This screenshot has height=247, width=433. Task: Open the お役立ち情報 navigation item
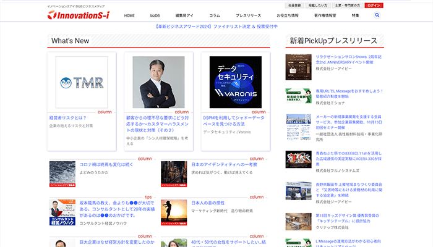(288, 15)
